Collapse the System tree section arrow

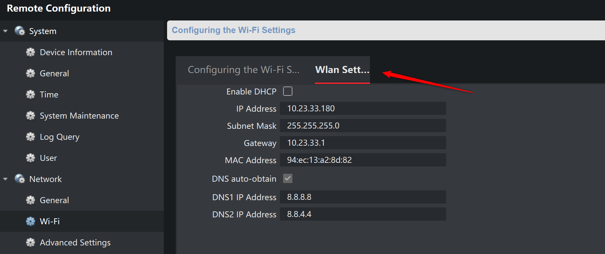5,31
